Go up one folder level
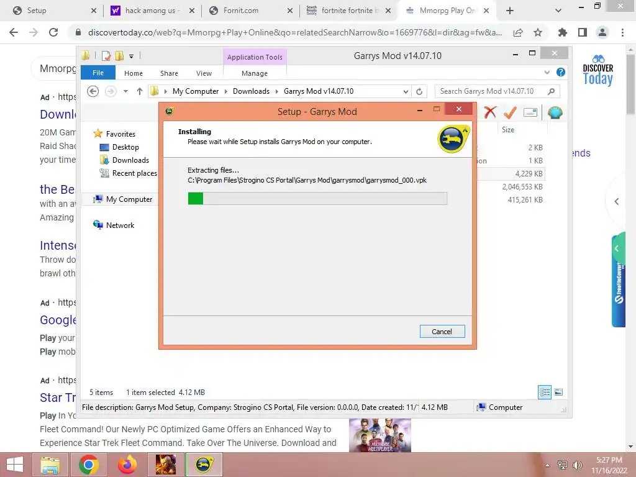636x477 pixels. tap(140, 91)
